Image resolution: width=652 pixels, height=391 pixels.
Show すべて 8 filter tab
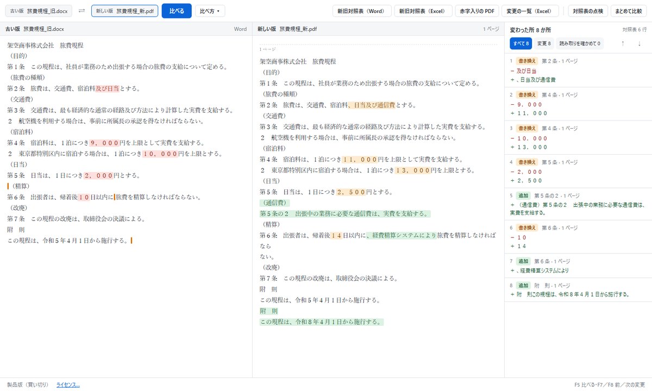coord(520,43)
